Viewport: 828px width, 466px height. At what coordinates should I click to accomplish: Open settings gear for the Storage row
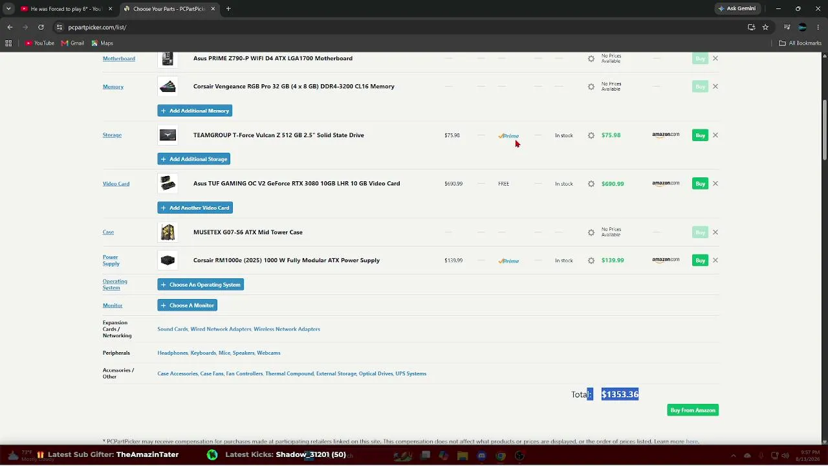591,135
